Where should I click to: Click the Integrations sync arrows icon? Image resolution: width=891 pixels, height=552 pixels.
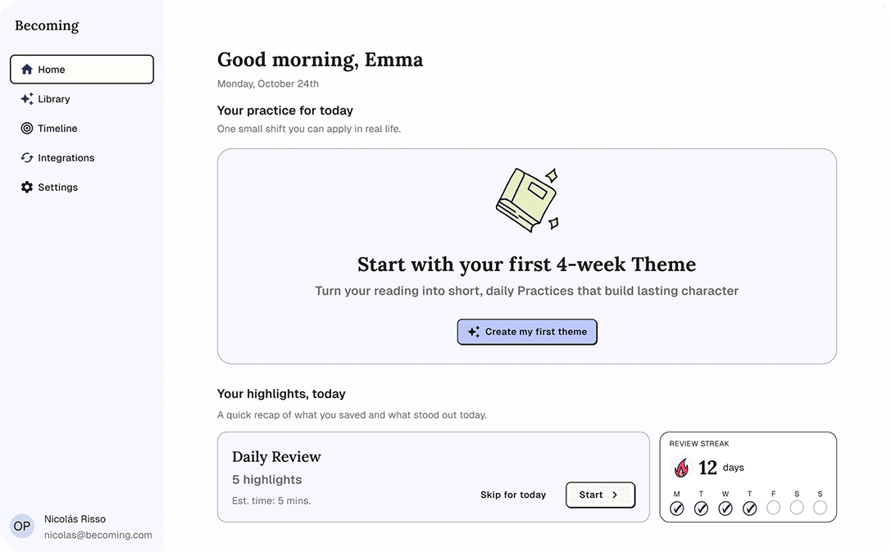27,158
